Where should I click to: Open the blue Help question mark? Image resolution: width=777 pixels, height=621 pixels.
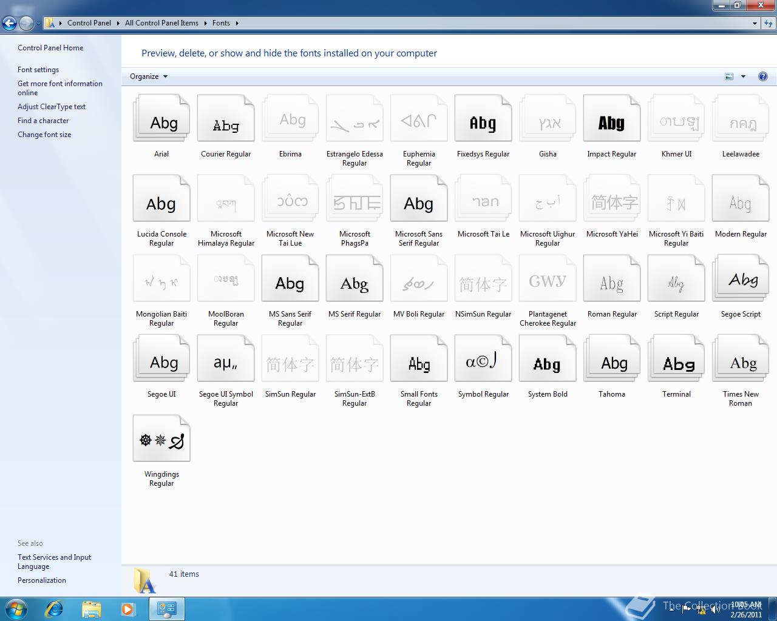tap(763, 76)
